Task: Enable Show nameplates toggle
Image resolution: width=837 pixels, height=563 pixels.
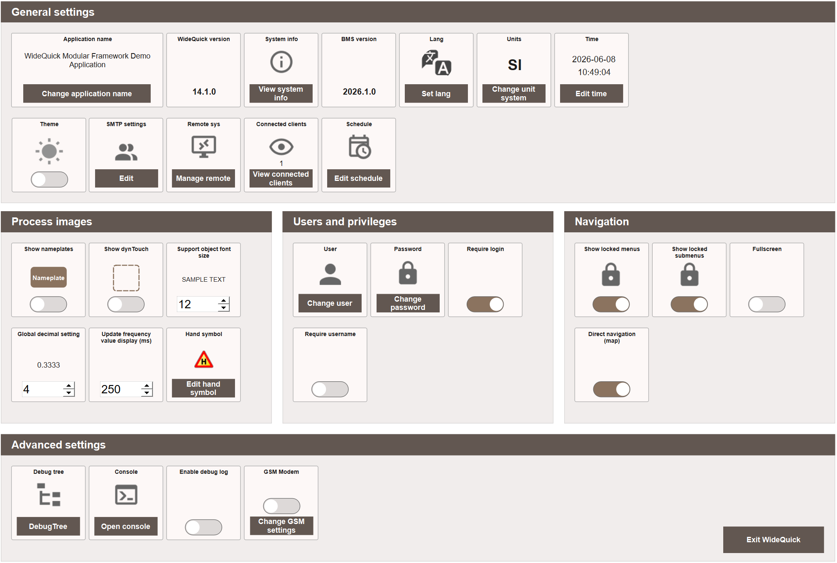Action: click(49, 304)
